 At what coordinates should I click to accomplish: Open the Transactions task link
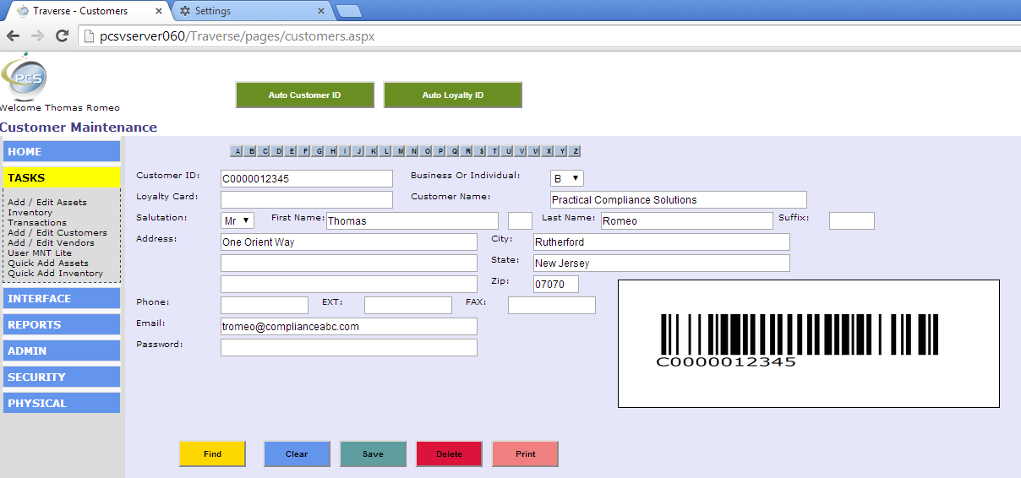[x=37, y=223]
